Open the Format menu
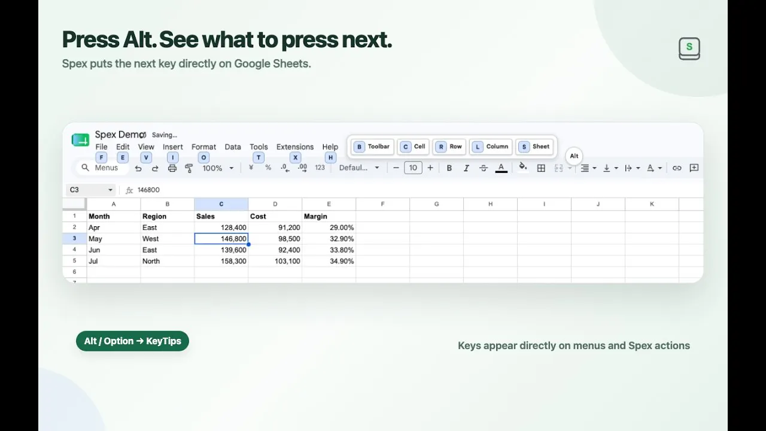 tap(203, 147)
